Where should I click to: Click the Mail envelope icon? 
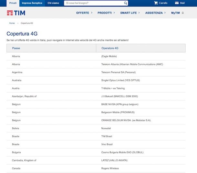coord(177,3)
